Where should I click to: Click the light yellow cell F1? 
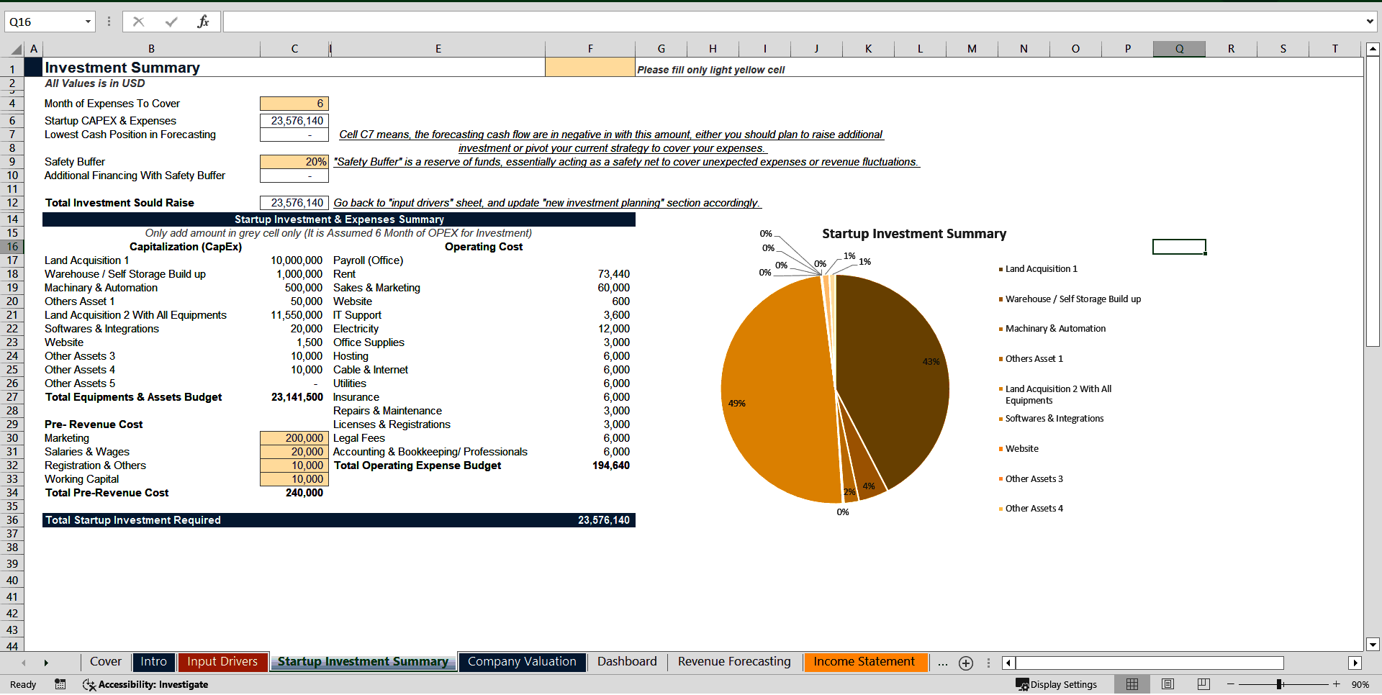[590, 67]
